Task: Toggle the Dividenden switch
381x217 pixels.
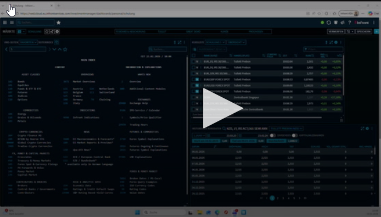Action: tap(273, 135)
